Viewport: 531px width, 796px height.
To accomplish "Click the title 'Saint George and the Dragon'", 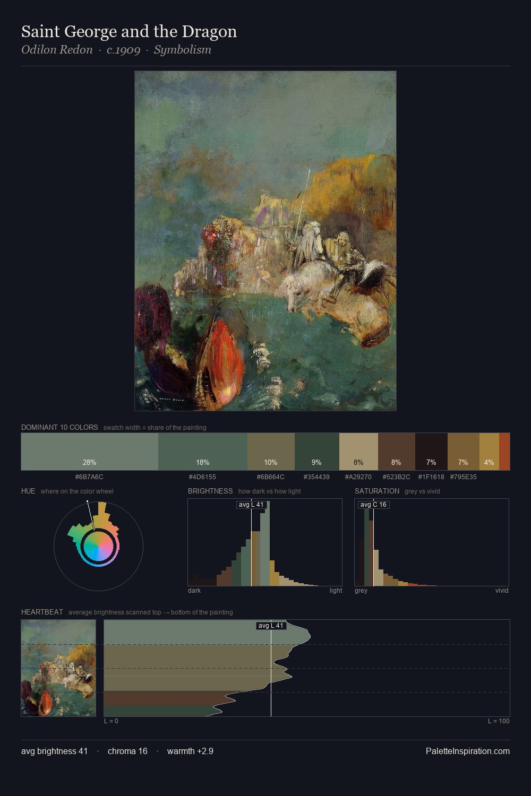I will pyautogui.click(x=129, y=32).
